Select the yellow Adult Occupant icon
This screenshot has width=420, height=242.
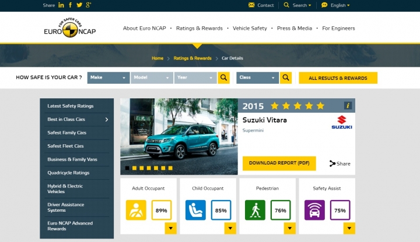click(x=136, y=210)
